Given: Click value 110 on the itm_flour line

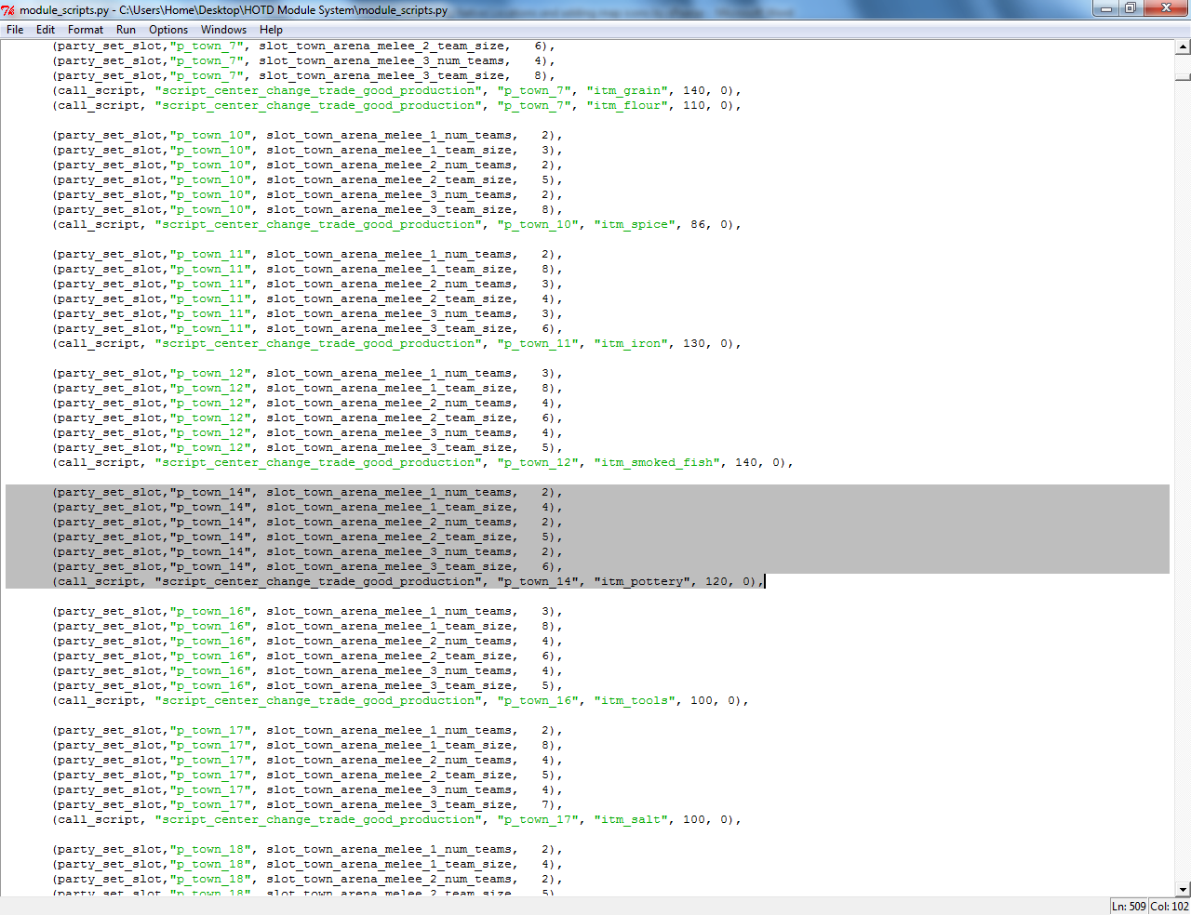Looking at the screenshot, I should coord(694,106).
